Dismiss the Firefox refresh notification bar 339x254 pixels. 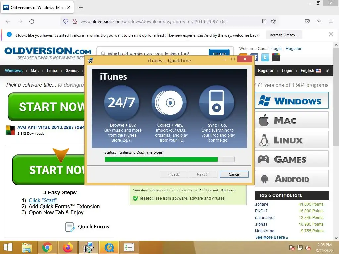coord(331,34)
